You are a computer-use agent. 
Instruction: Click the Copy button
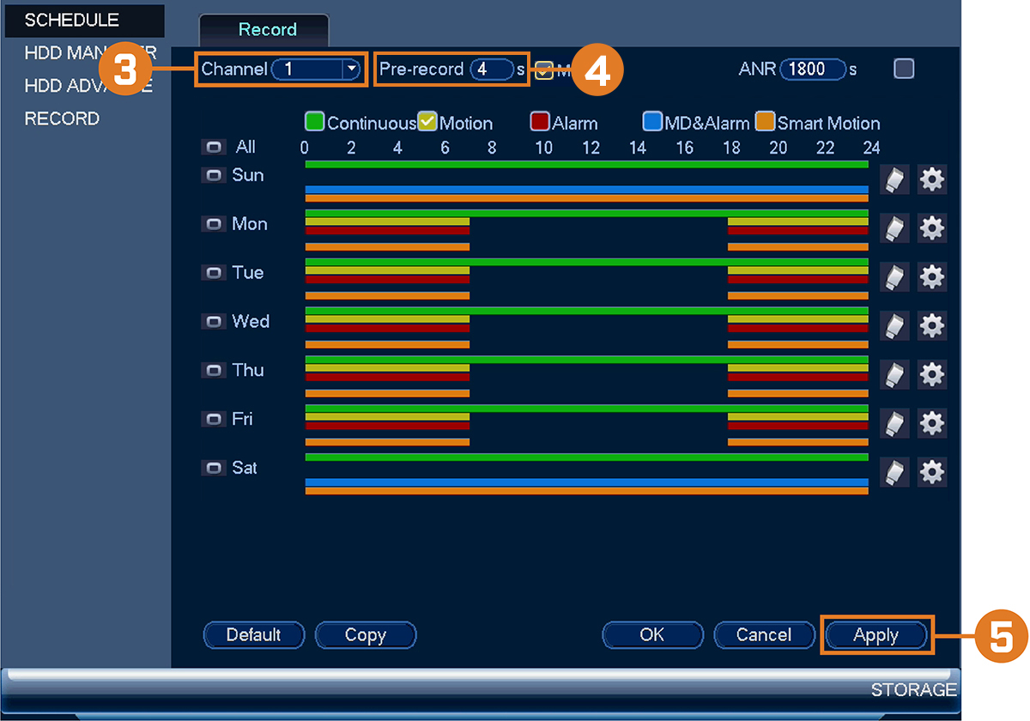[x=366, y=635]
